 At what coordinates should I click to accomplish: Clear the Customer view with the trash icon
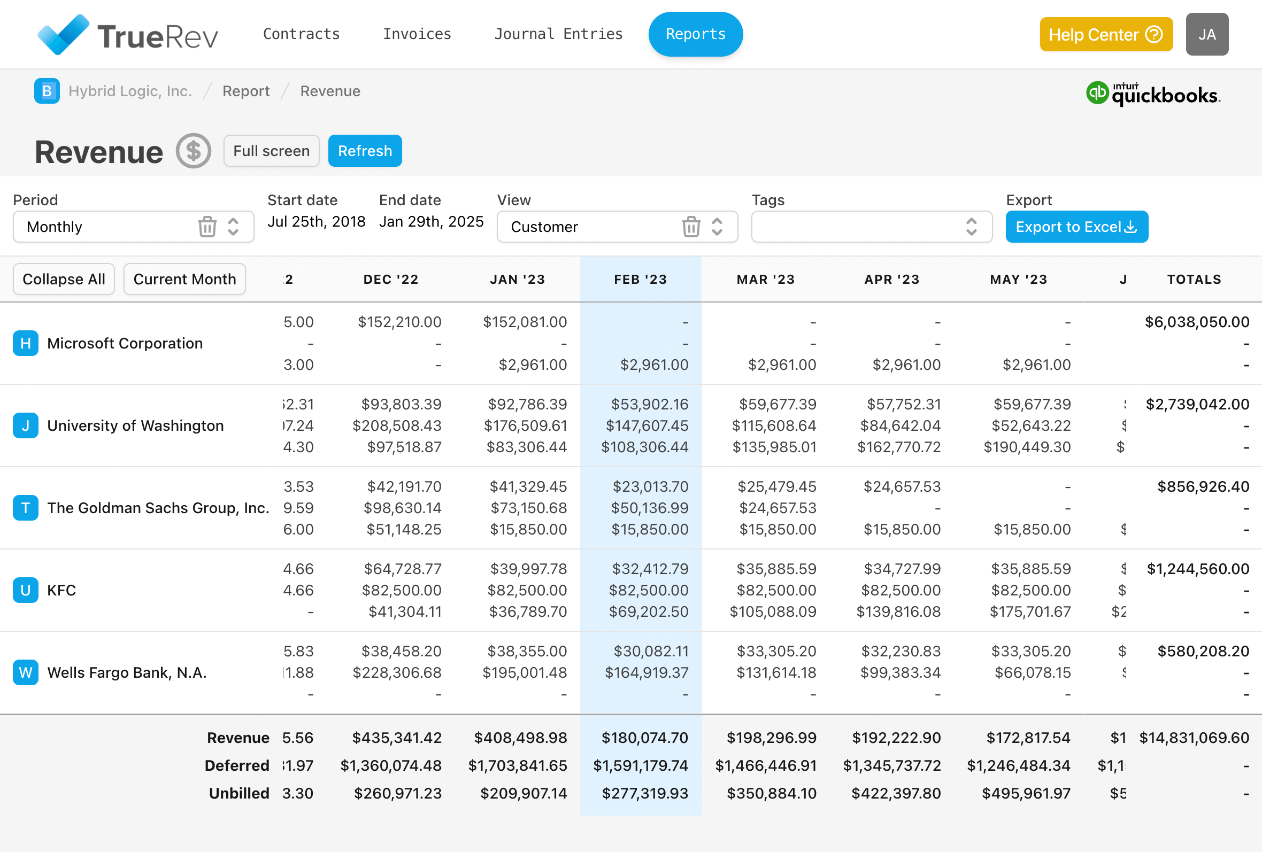coord(691,227)
